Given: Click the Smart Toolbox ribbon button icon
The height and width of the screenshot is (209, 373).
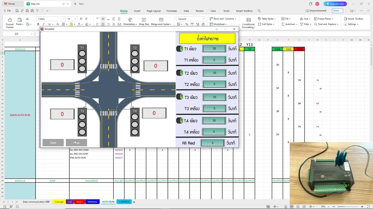Looking at the screenshot, I should click(346, 19).
